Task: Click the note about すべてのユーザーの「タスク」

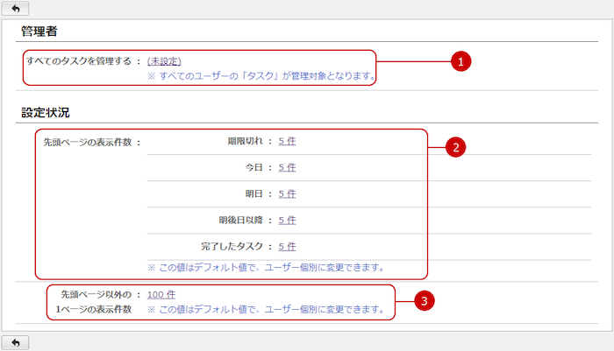Action: click(261, 76)
